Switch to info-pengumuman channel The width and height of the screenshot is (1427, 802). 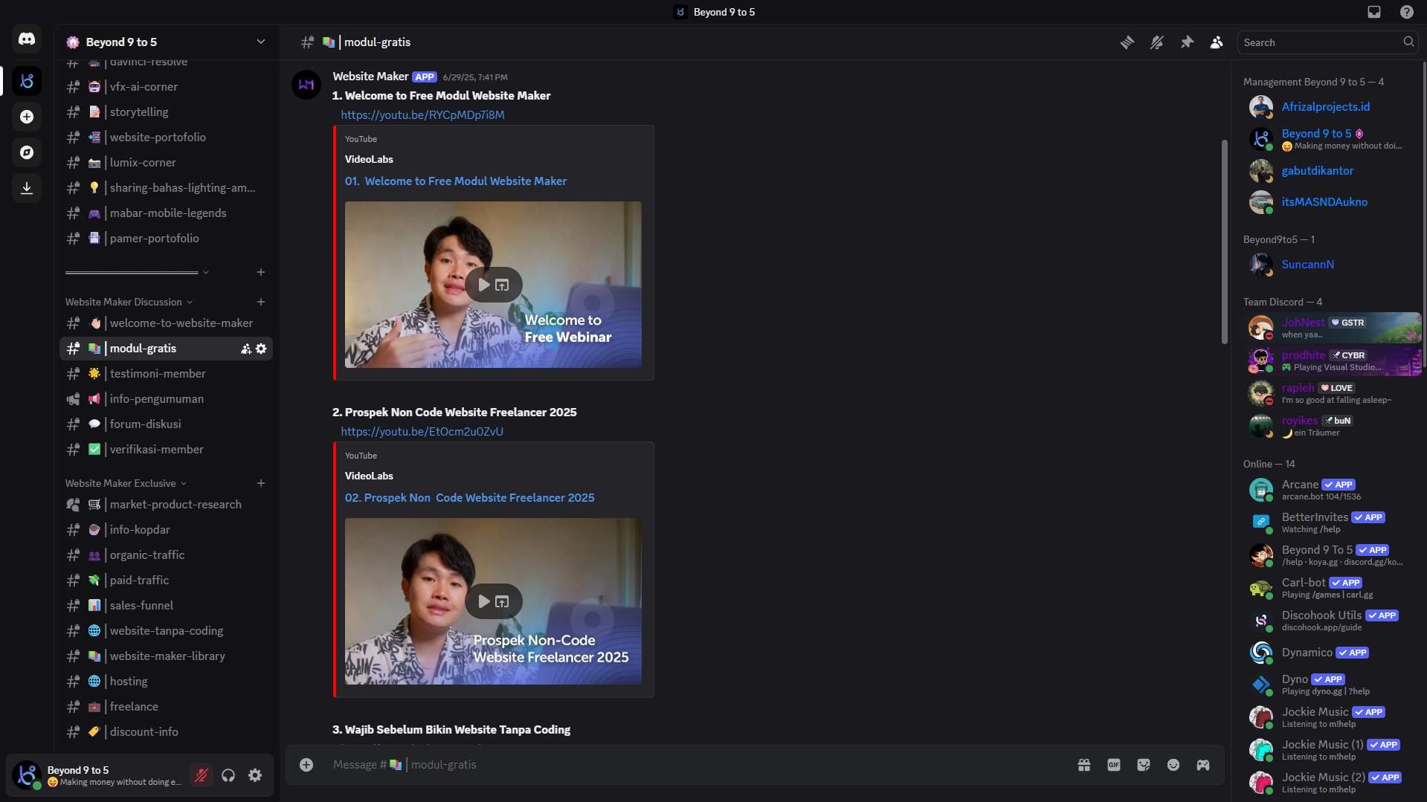point(167,399)
